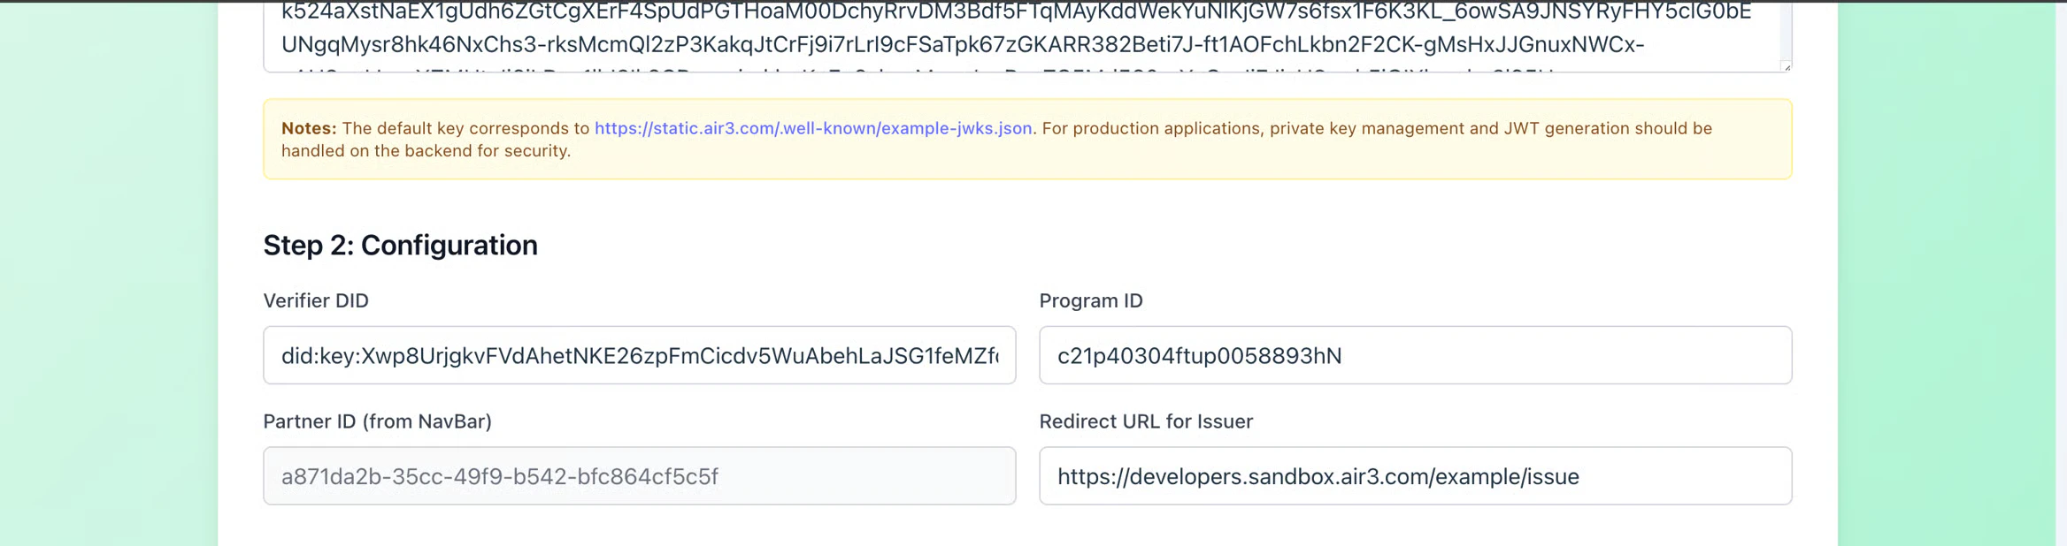Click into the Program ID field
The height and width of the screenshot is (546, 2067).
pos(1415,355)
